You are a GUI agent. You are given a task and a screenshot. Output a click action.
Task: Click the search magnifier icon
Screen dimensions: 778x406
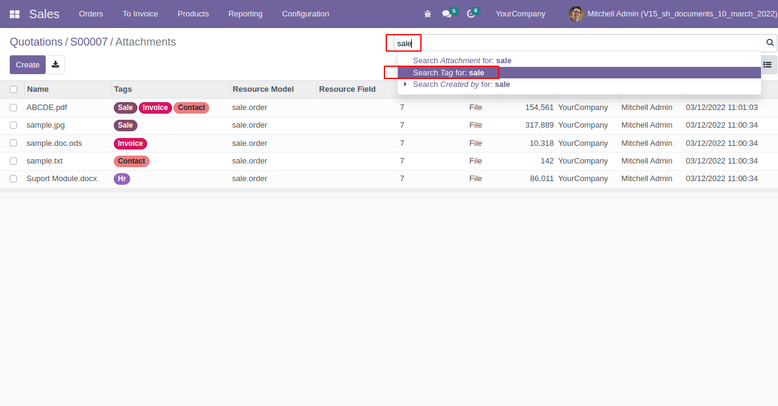(x=770, y=43)
